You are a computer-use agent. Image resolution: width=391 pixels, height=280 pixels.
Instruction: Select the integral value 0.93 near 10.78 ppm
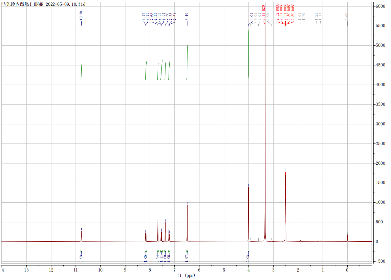tap(81, 257)
